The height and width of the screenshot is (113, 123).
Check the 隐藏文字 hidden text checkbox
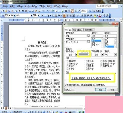pos(101,66)
